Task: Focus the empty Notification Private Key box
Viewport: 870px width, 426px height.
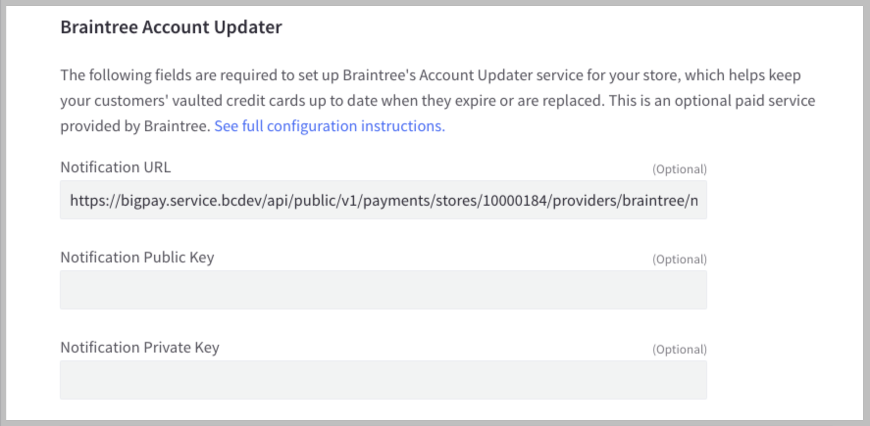Action: click(383, 380)
